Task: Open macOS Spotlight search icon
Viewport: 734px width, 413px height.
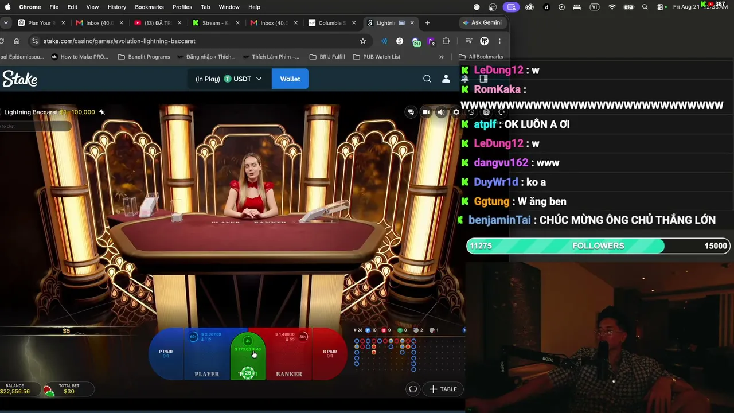Action: pos(645,7)
